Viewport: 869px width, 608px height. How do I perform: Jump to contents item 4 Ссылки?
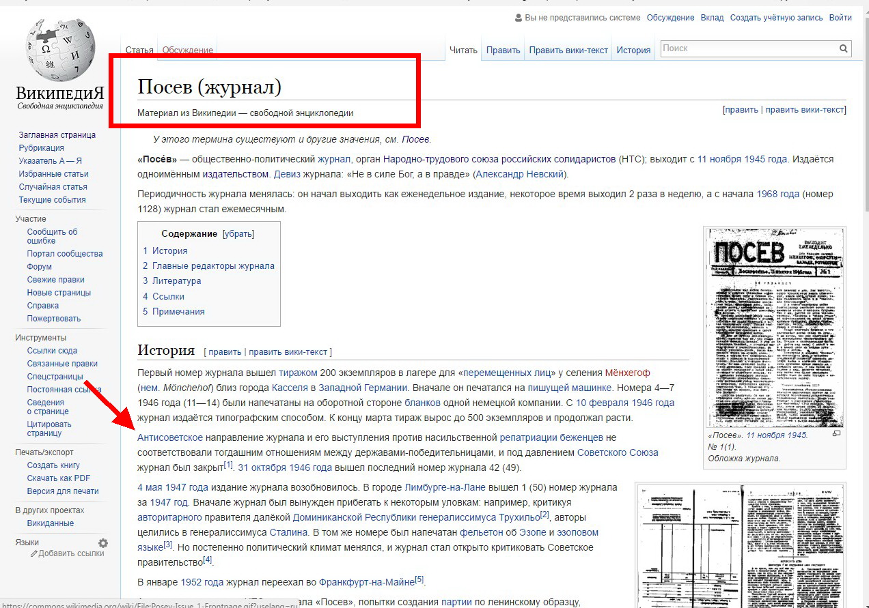click(164, 296)
